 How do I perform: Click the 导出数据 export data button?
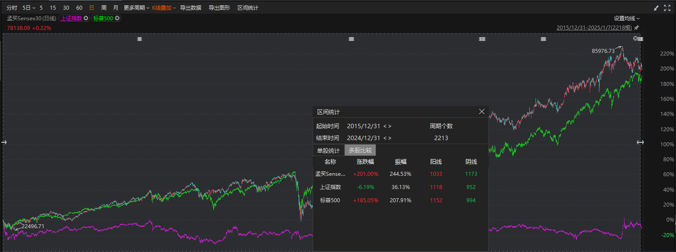coord(191,8)
